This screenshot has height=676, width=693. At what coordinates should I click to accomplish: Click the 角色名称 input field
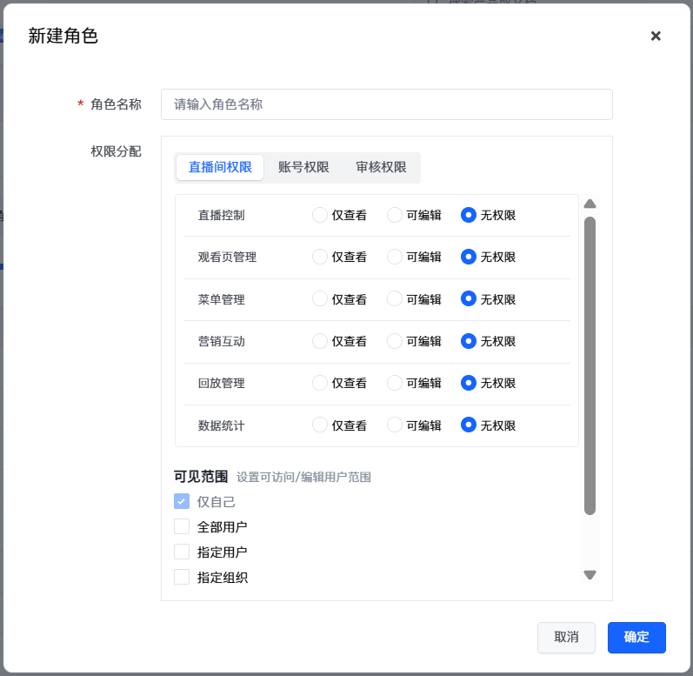coord(386,104)
